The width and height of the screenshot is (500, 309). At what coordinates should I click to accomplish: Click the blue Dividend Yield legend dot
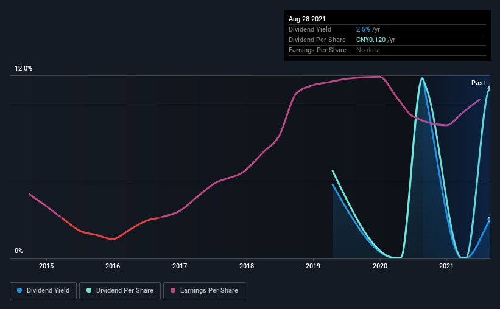pos(19,290)
